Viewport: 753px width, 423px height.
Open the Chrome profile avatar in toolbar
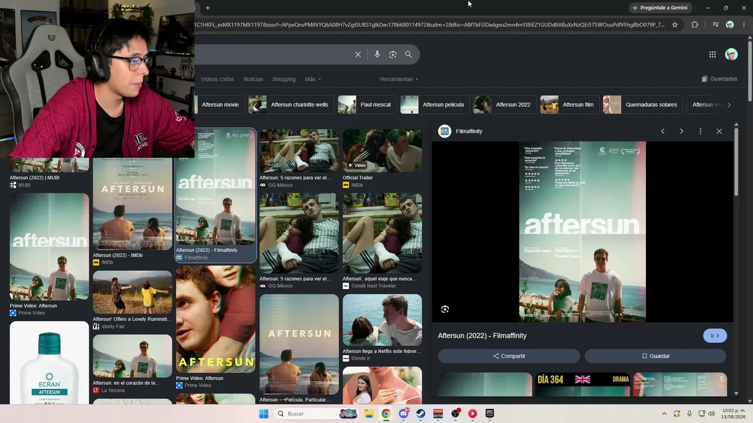[x=729, y=25]
